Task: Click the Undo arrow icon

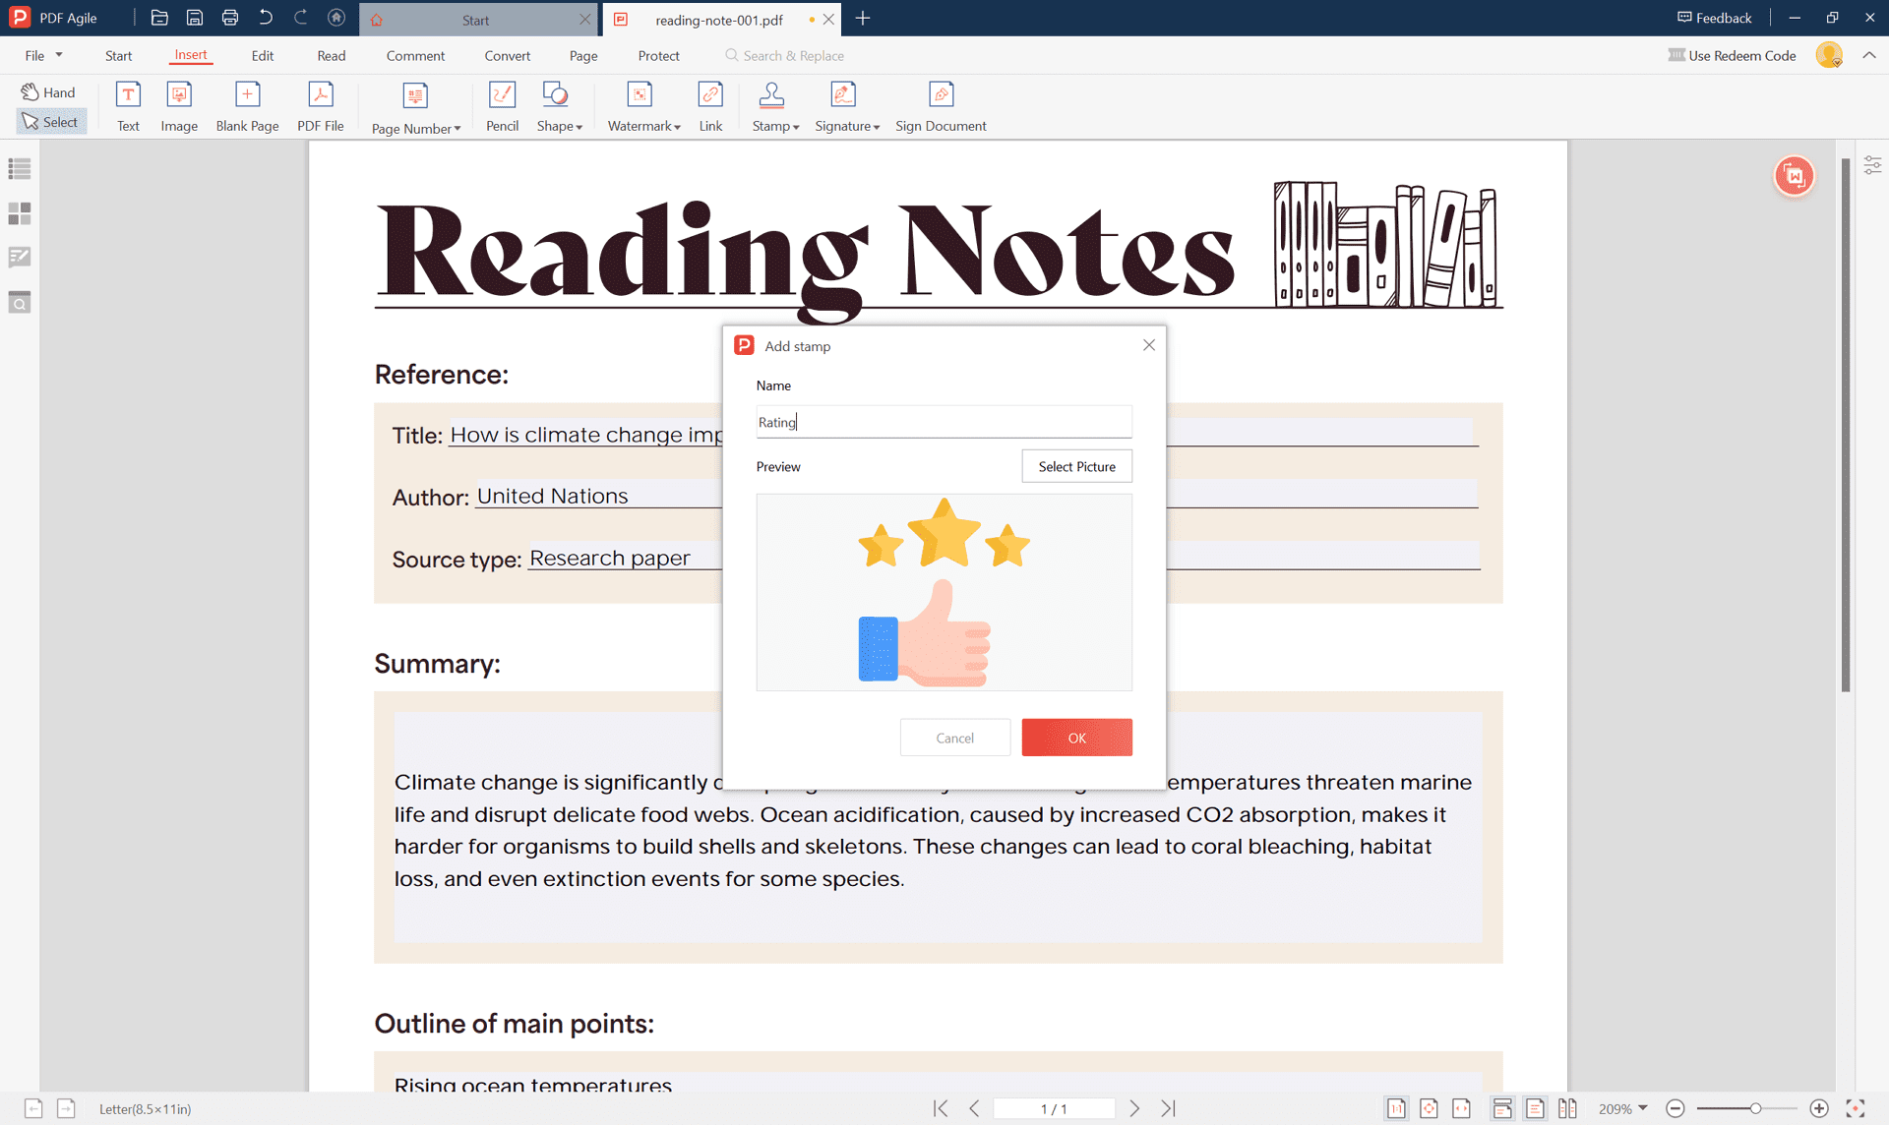Action: pos(266,18)
